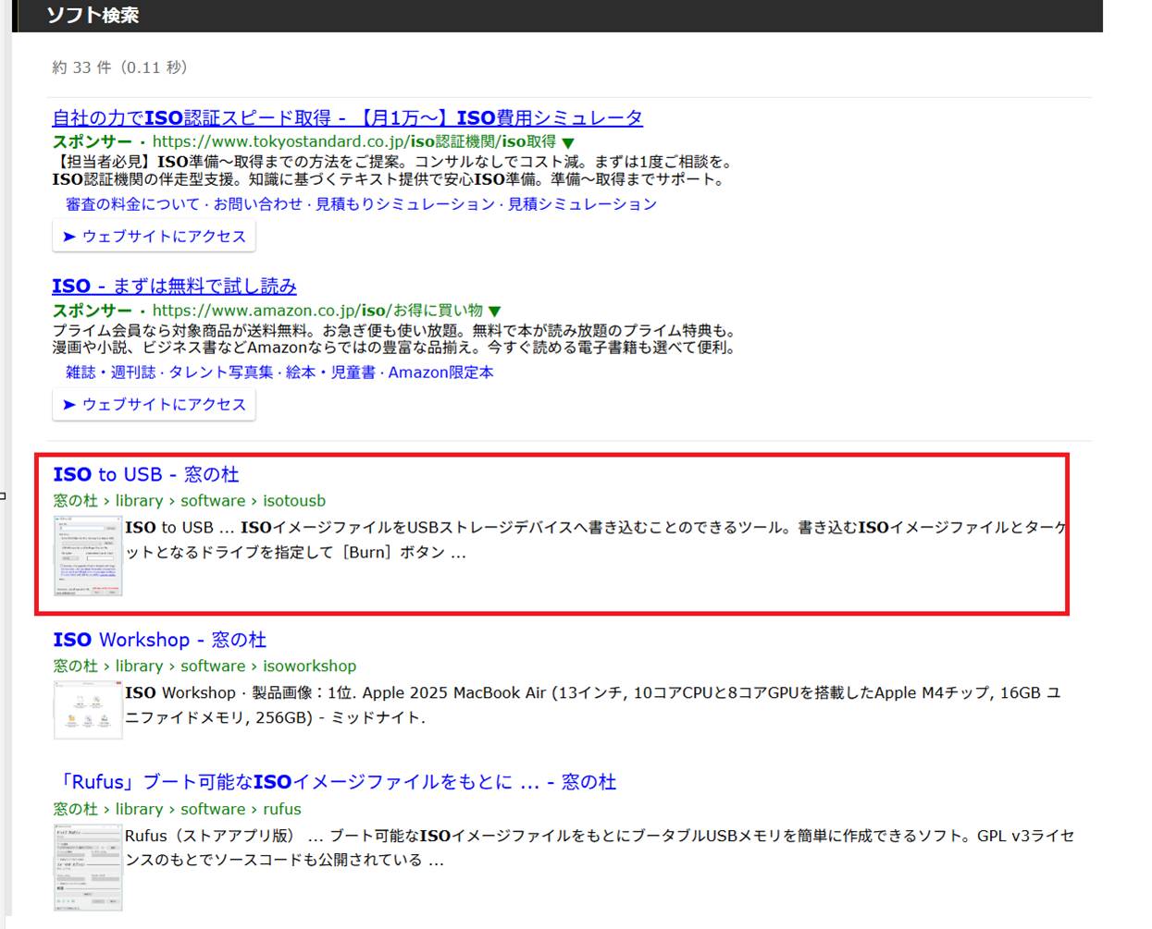This screenshot has height=929, width=1152.
Task: Click the Rufus screenshot thumbnail
Action: [88, 868]
